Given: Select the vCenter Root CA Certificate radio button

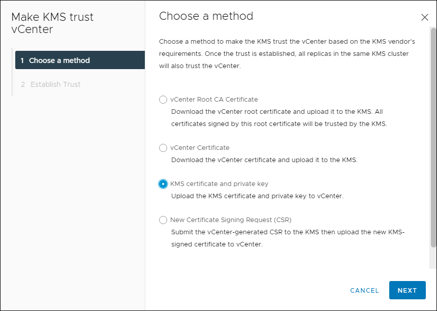Looking at the screenshot, I should (x=163, y=100).
